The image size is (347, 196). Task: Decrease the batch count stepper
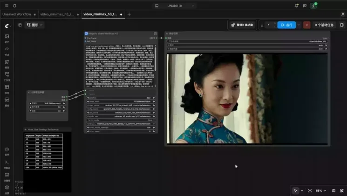pyautogui.click(x=275, y=27)
